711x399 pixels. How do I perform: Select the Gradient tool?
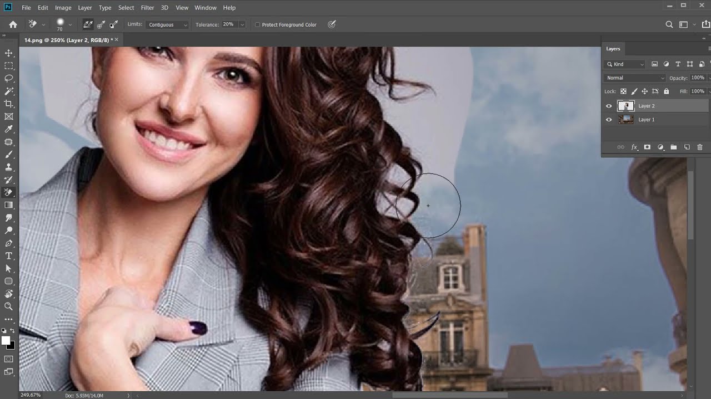click(9, 205)
